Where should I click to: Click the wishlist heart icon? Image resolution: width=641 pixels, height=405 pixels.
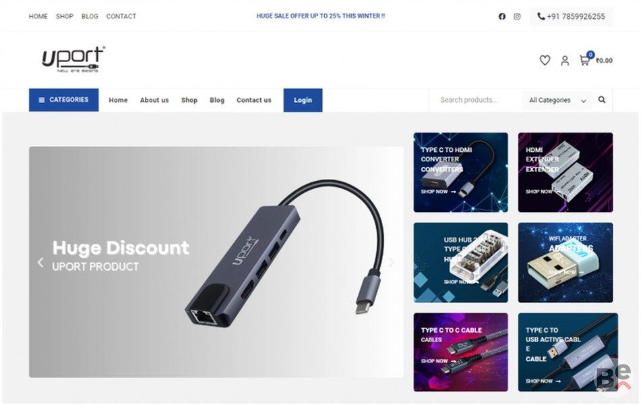pyautogui.click(x=545, y=60)
